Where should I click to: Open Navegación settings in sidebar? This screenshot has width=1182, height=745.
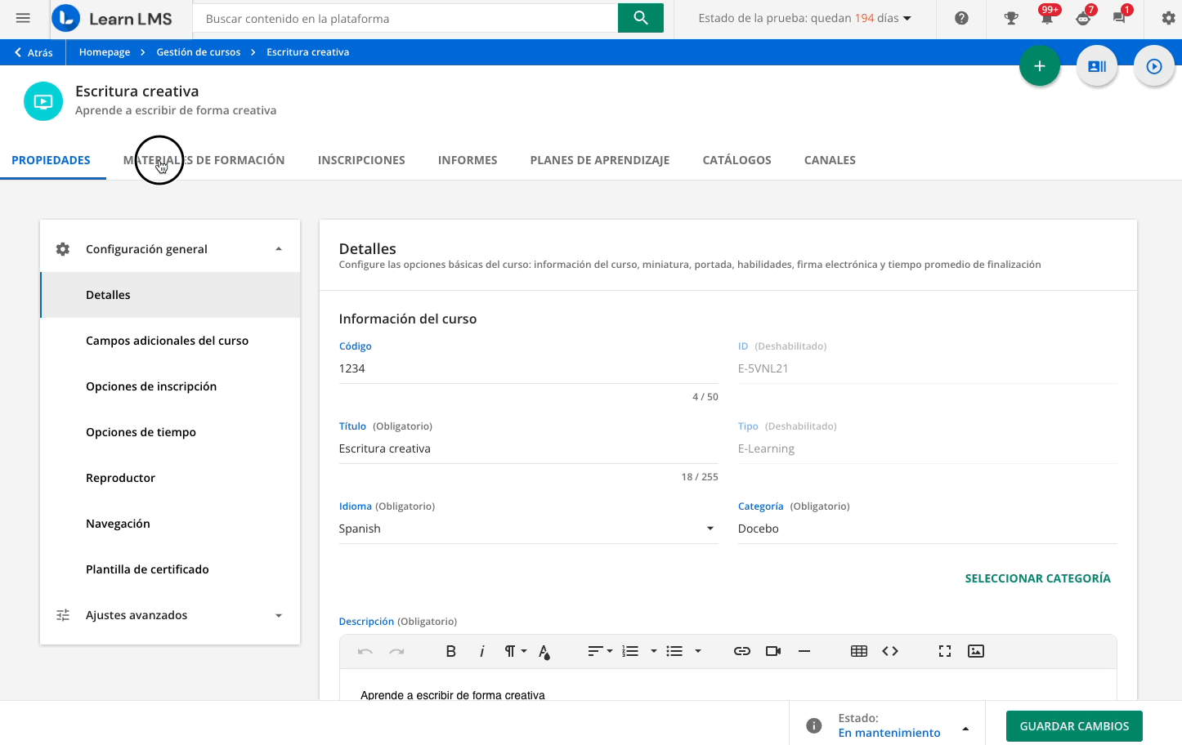(170, 524)
